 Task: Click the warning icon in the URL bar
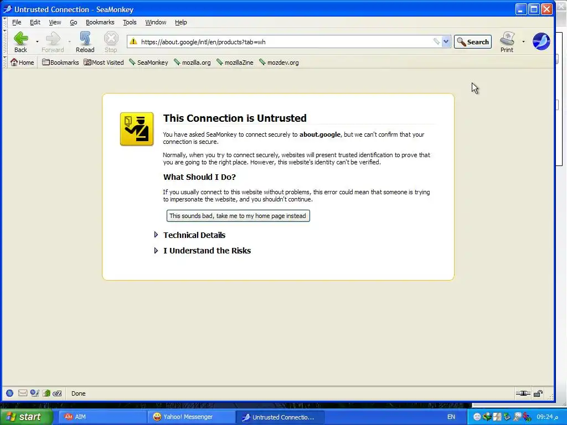[x=133, y=42]
